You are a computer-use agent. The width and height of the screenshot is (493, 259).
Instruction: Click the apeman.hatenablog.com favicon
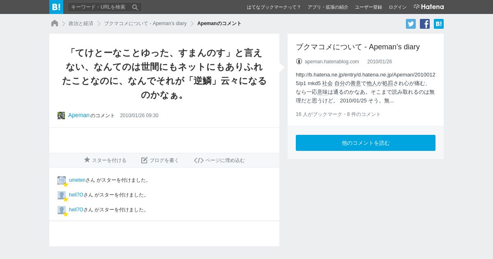coord(299,61)
